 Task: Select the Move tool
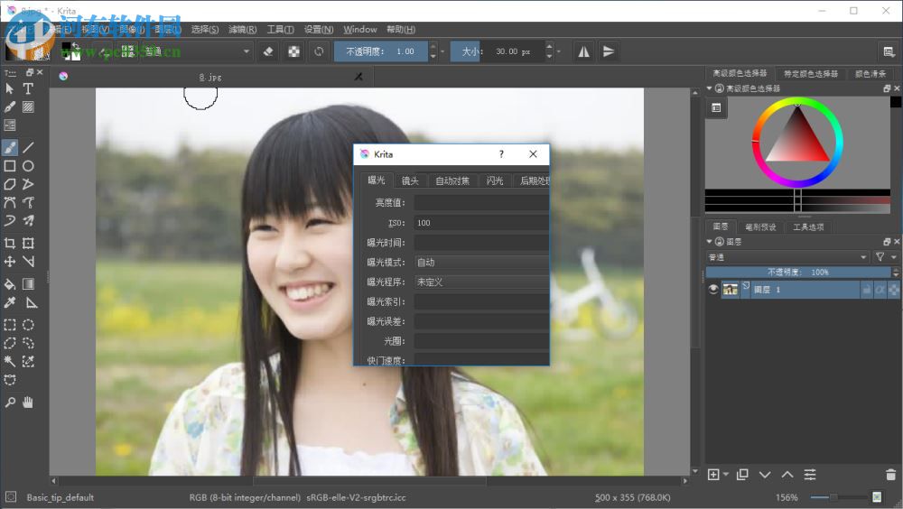[x=10, y=262]
